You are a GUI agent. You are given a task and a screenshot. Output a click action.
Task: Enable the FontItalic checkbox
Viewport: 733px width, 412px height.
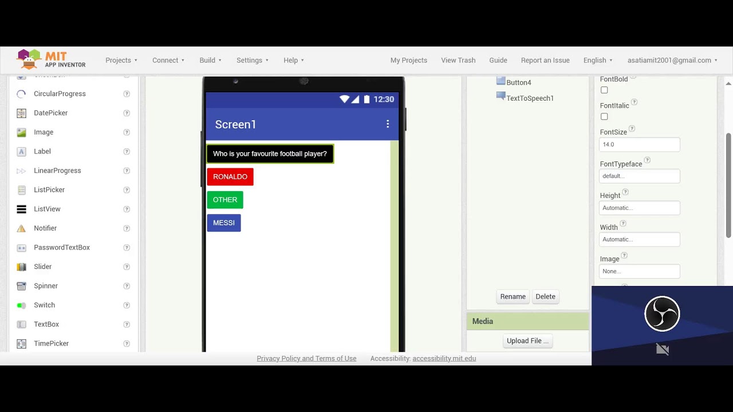click(x=604, y=117)
